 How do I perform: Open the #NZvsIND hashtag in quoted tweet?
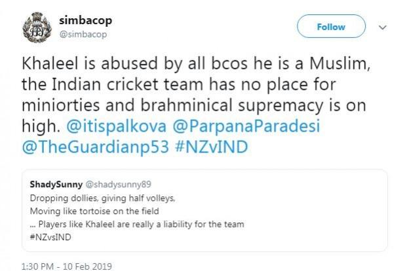[50, 238]
